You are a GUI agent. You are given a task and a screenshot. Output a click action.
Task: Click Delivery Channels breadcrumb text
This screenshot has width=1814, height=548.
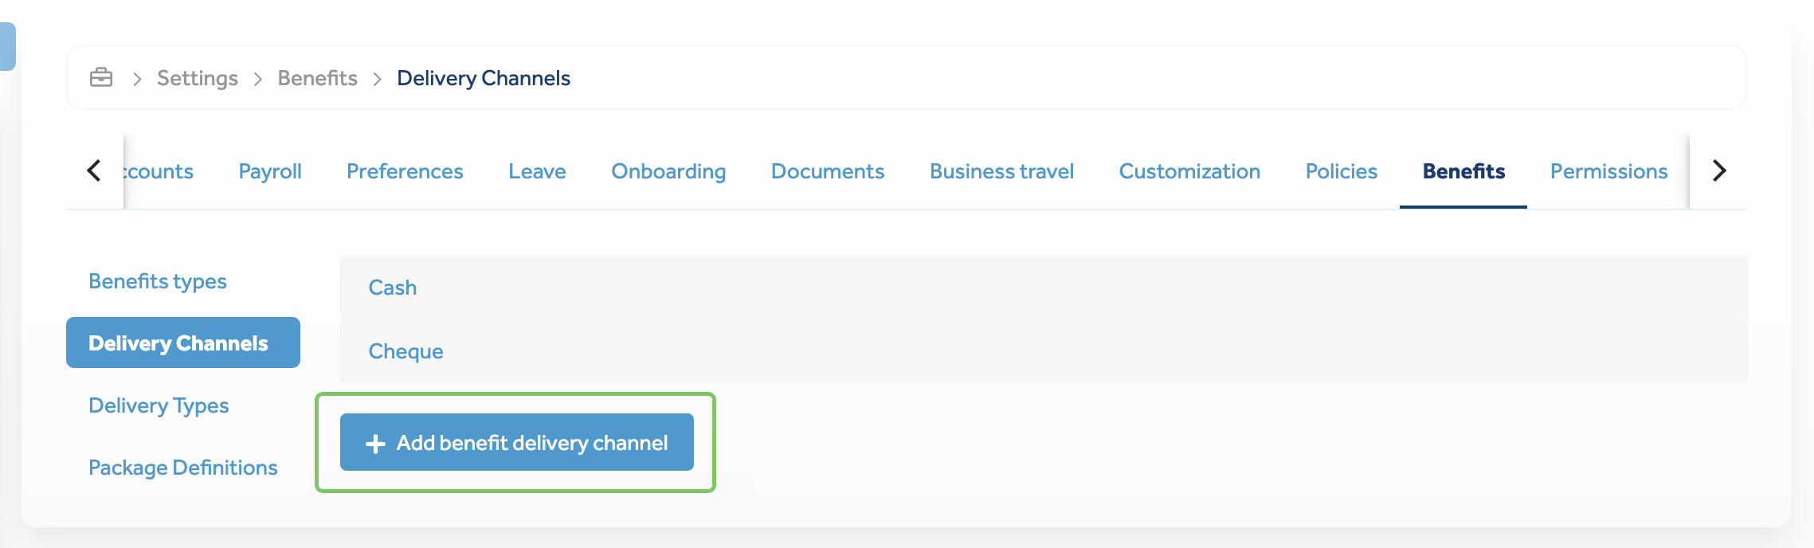[x=484, y=78]
